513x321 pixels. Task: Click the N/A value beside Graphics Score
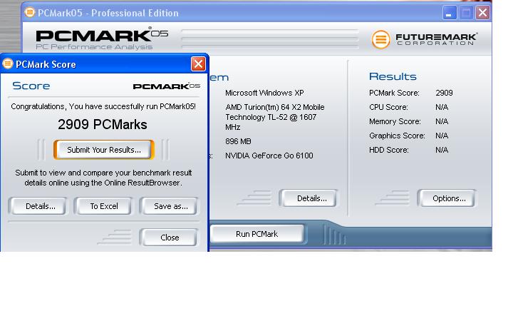click(x=442, y=136)
